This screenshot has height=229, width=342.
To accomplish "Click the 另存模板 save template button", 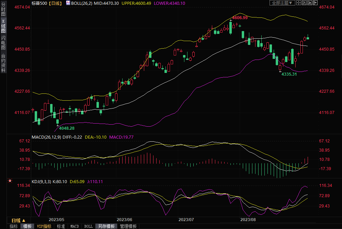I will [x=106, y=226].
